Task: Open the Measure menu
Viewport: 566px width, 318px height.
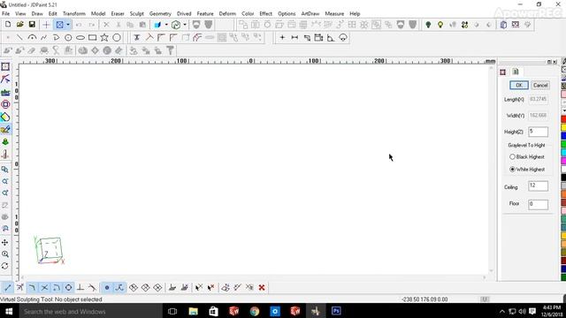Action: coord(334,14)
